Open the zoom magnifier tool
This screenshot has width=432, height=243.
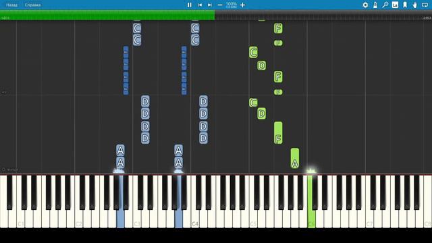pos(385,5)
